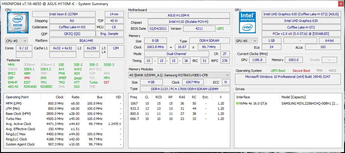Screen dimensions: 345x153
Task: Click the memory size 8 GB field
Action: (155, 41)
